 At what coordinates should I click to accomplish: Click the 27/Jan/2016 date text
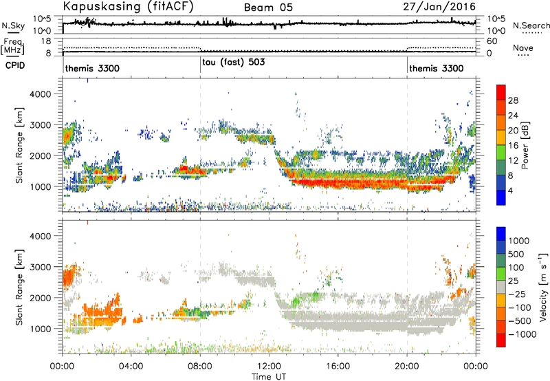point(439,7)
